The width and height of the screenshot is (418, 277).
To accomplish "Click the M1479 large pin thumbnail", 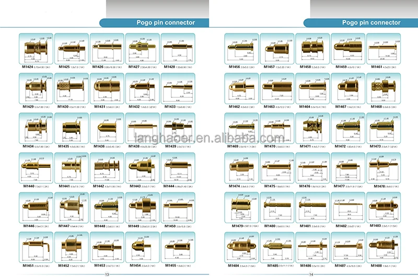I will [x=241, y=207].
